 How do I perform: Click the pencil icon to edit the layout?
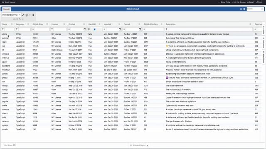[23, 15]
